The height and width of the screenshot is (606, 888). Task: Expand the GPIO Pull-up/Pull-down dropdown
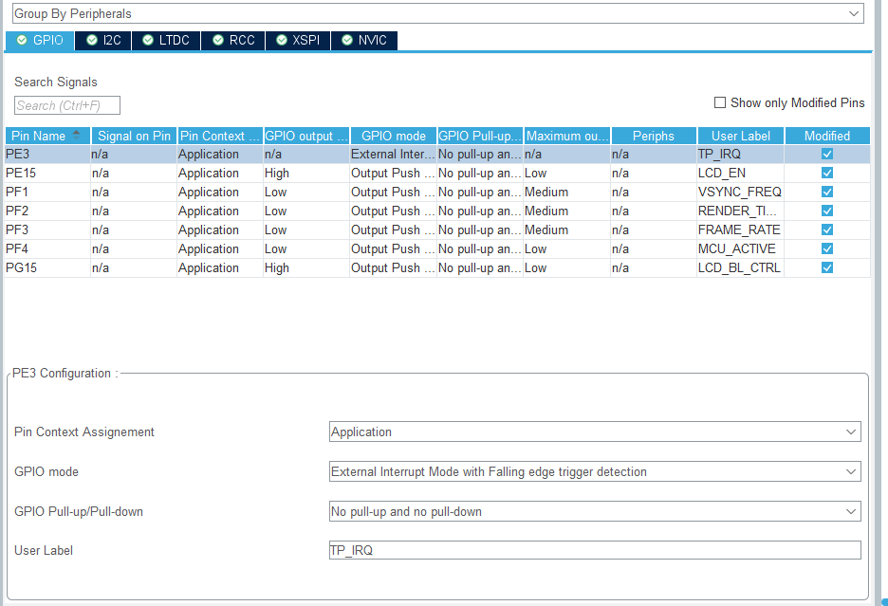click(x=595, y=512)
